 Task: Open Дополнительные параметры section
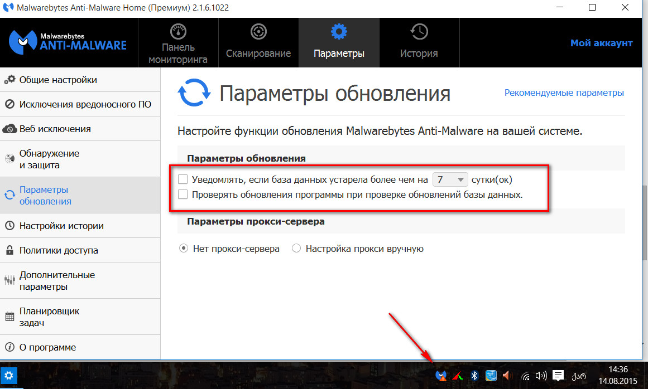coord(80,280)
